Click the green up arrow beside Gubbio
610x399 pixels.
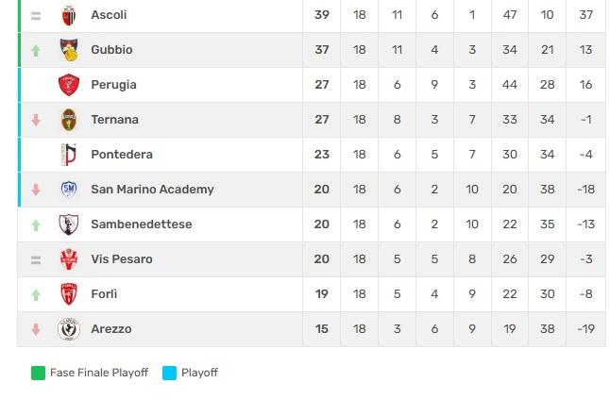[x=36, y=50]
